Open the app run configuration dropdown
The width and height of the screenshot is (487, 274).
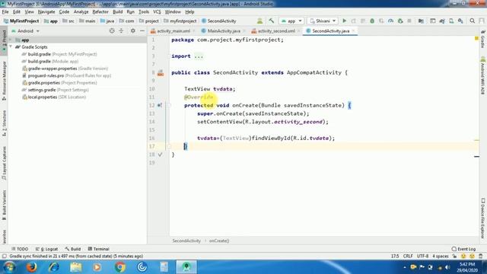tap(291, 21)
